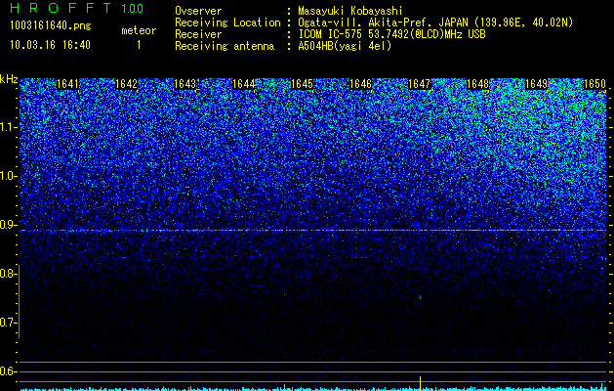Click the 'Receiving Location' label
Screen dimensions: 614x391
(227, 22)
